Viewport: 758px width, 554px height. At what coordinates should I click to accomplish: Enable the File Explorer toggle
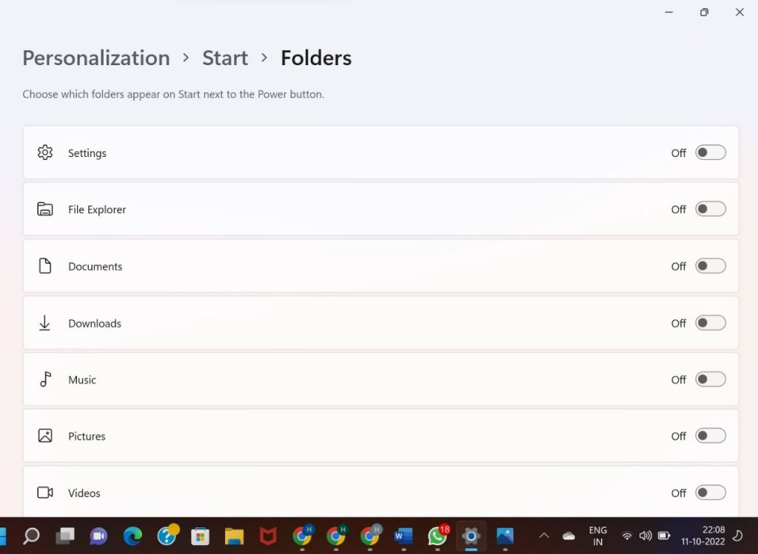click(x=710, y=210)
